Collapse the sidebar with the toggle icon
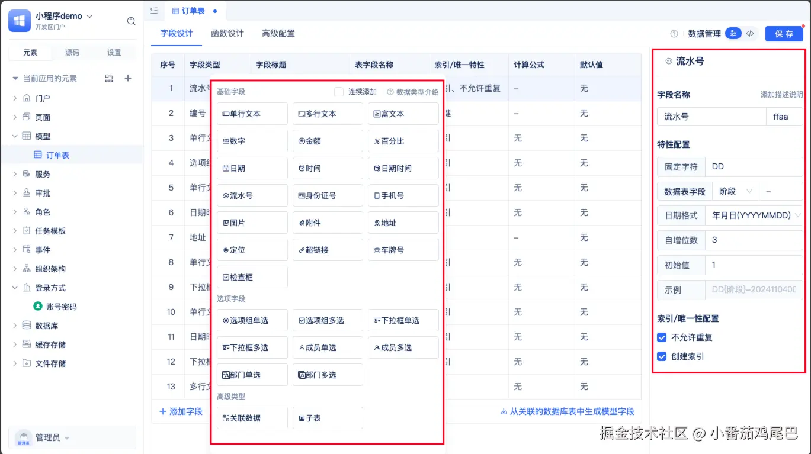Image resolution: width=811 pixels, height=454 pixels. 154,11
